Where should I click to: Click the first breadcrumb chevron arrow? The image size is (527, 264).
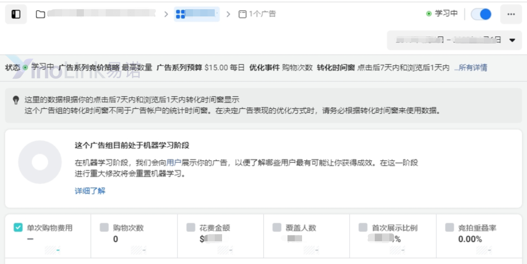click(166, 14)
